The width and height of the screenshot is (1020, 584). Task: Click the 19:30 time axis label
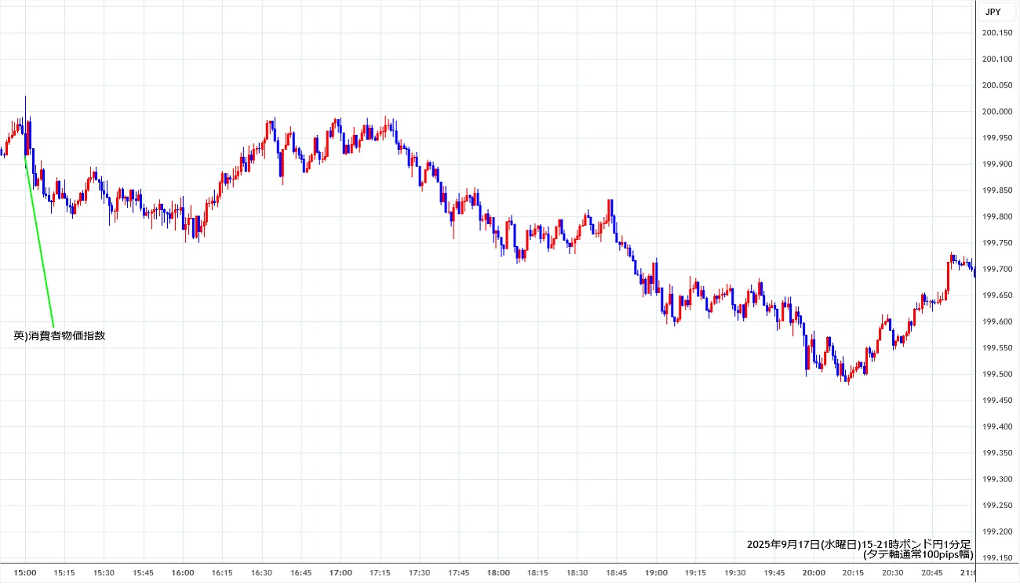pos(734,573)
